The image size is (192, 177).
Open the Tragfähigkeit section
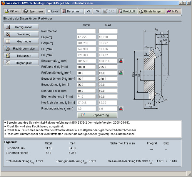pos(21,63)
